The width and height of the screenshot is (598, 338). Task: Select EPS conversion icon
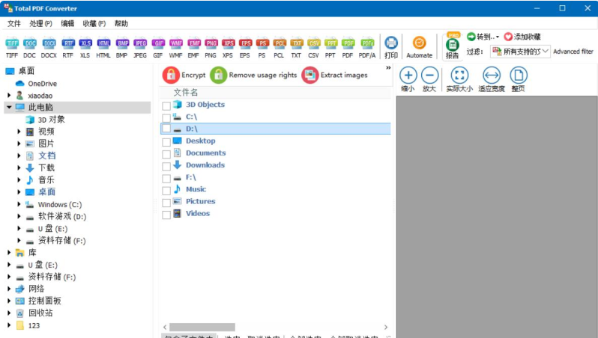[245, 48]
